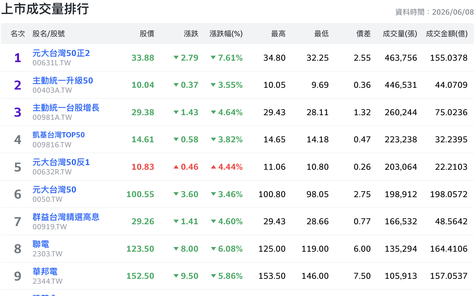The image size is (476, 296).
Task: Click the price 33.88
Action: coord(143,58)
